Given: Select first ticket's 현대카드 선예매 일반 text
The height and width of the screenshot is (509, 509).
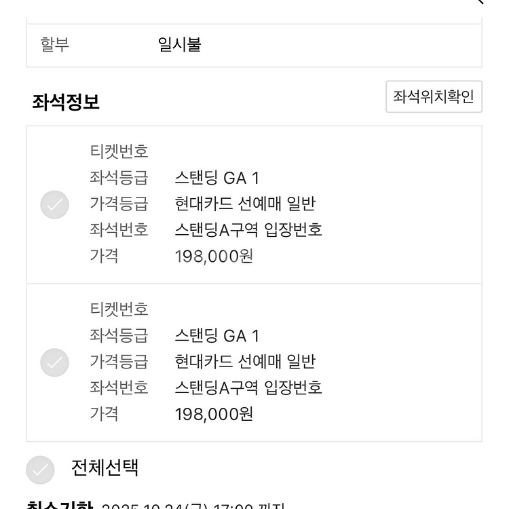Looking at the screenshot, I should tap(245, 204).
